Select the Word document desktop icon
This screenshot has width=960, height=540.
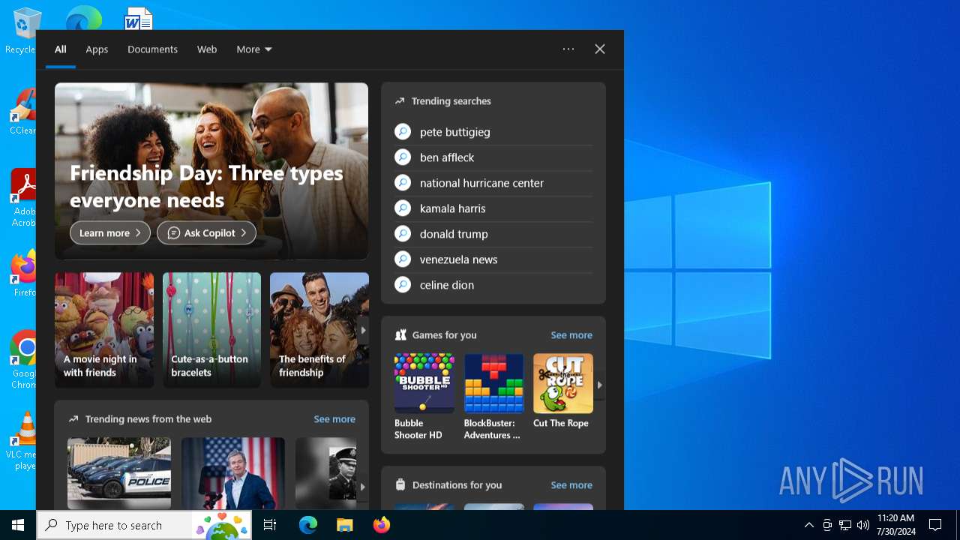(139, 19)
